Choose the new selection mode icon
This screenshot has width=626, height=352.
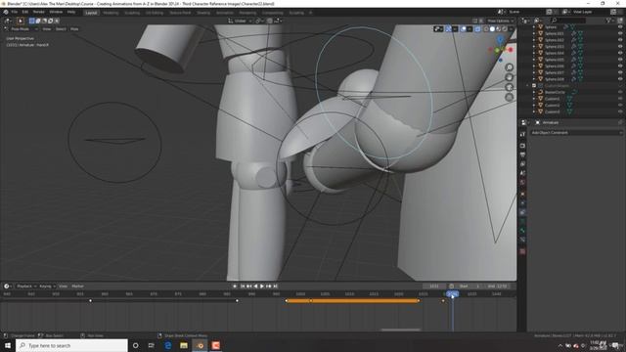tap(32, 21)
